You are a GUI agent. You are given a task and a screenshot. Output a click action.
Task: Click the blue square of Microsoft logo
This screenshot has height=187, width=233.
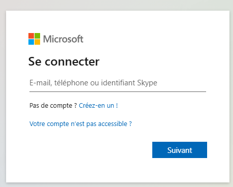click(x=31, y=42)
